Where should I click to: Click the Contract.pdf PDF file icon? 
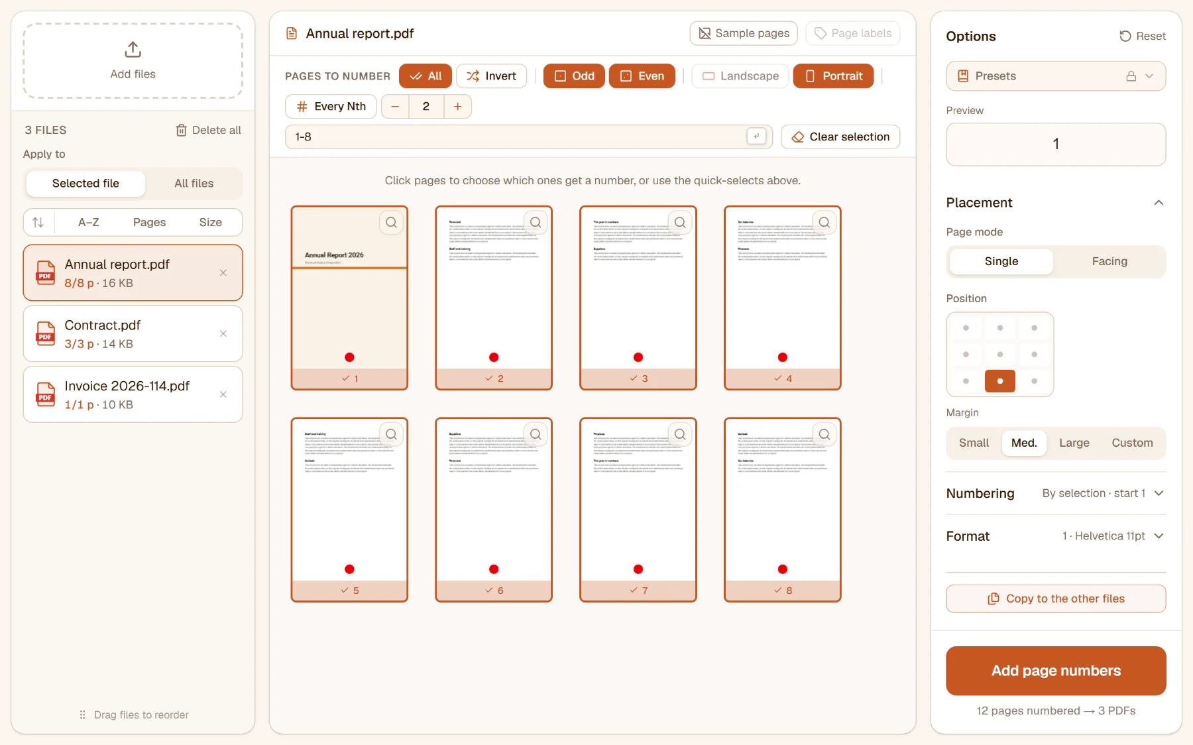[45, 333]
